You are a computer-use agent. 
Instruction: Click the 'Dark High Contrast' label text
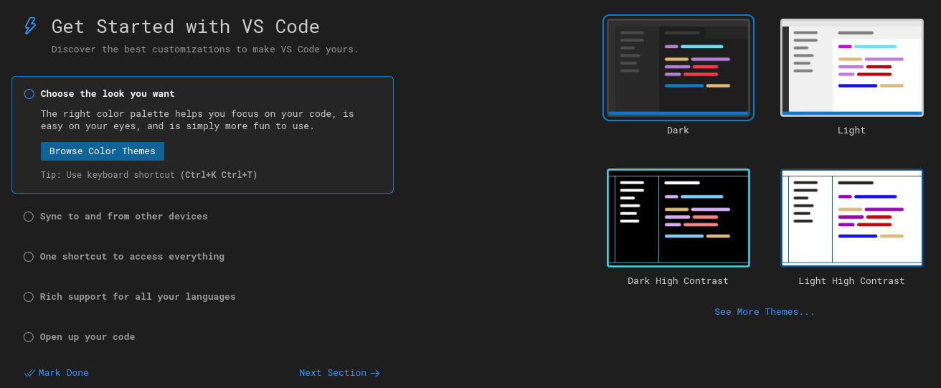(678, 281)
